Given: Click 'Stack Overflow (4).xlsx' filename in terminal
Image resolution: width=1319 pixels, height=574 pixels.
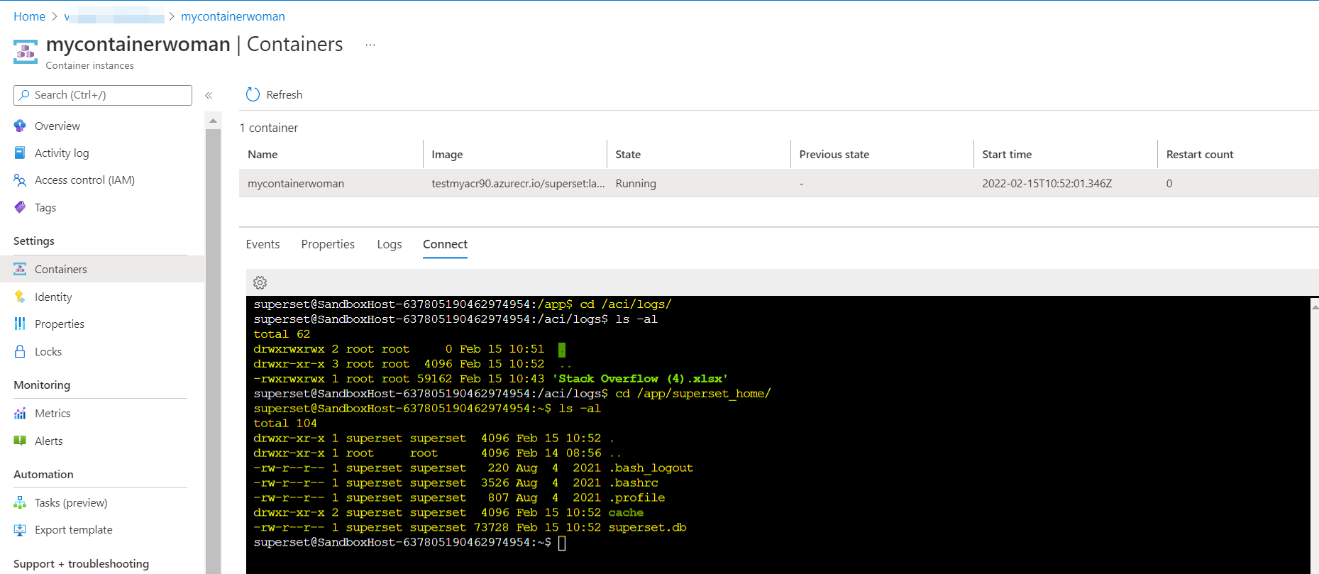Looking at the screenshot, I should tap(640, 379).
